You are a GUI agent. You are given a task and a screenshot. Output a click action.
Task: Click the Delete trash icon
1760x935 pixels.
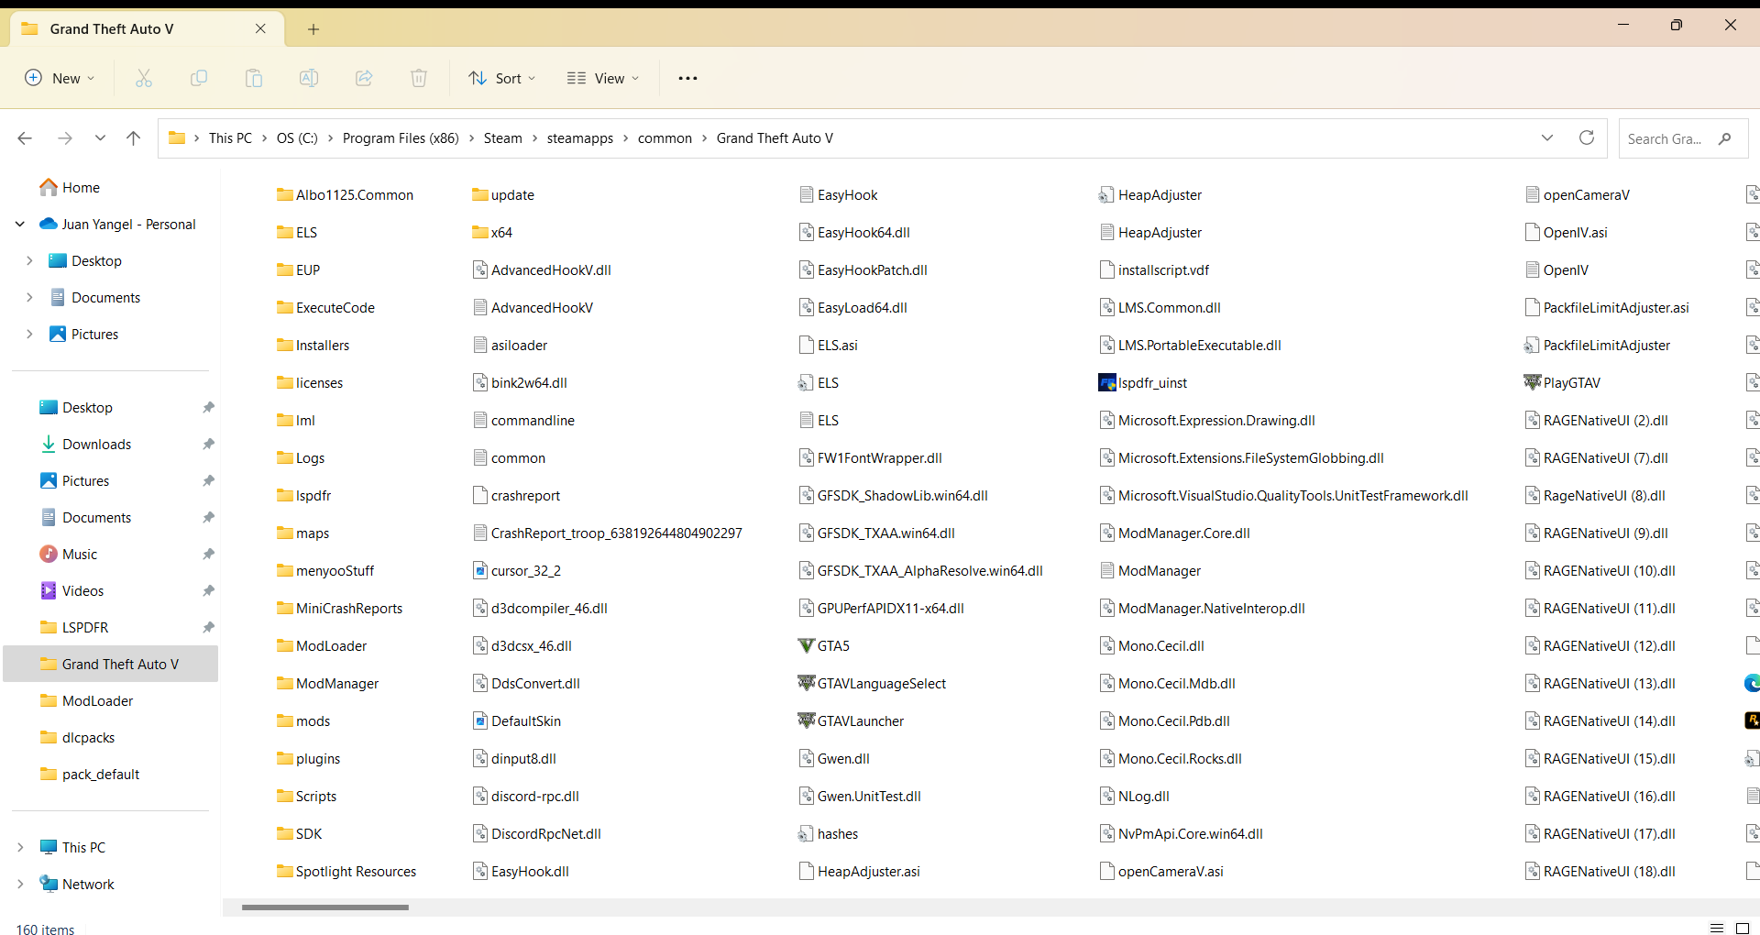click(419, 79)
